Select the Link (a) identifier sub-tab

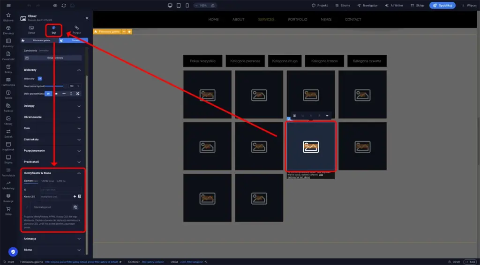click(61, 181)
